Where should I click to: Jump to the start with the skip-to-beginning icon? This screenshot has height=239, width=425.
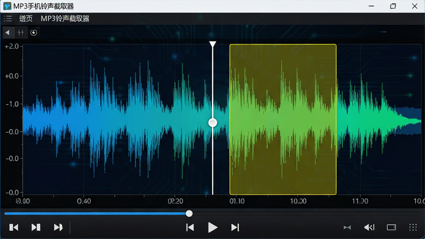click(x=14, y=227)
